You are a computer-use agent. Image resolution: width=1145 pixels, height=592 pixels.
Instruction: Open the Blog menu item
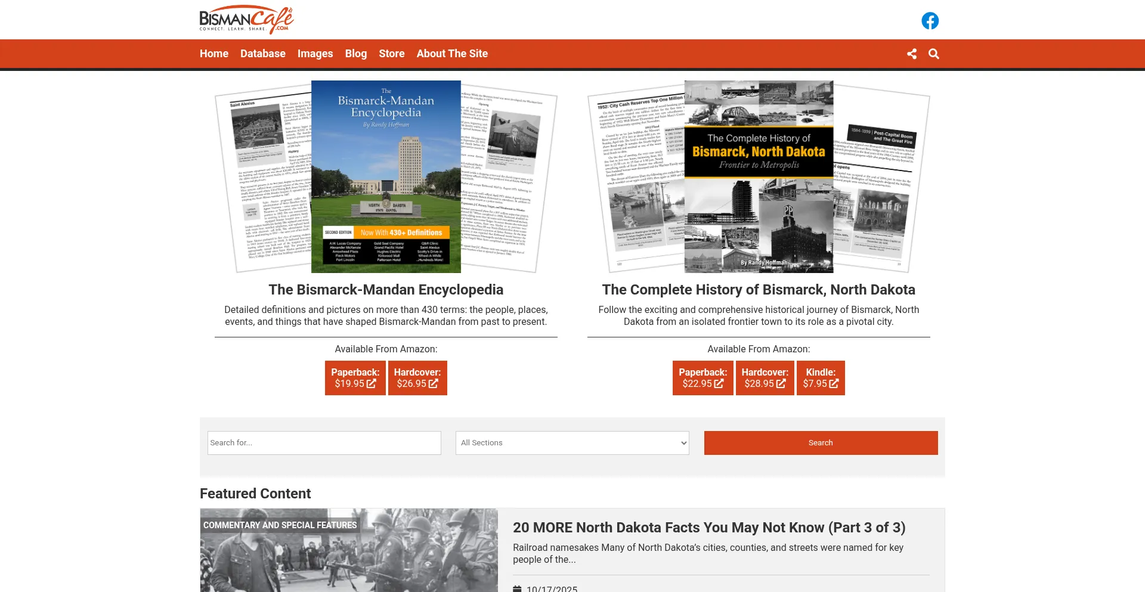tap(356, 54)
